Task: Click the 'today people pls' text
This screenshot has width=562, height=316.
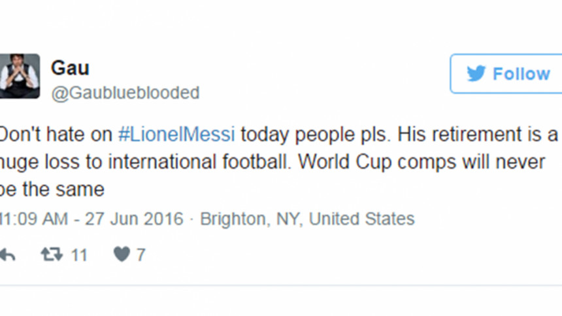Action: pyautogui.click(x=314, y=135)
